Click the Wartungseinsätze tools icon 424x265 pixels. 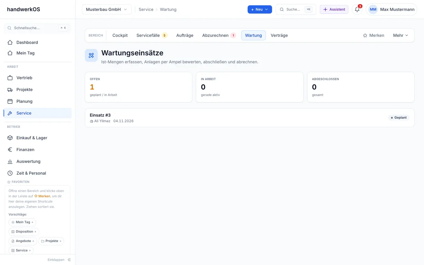(x=91, y=55)
